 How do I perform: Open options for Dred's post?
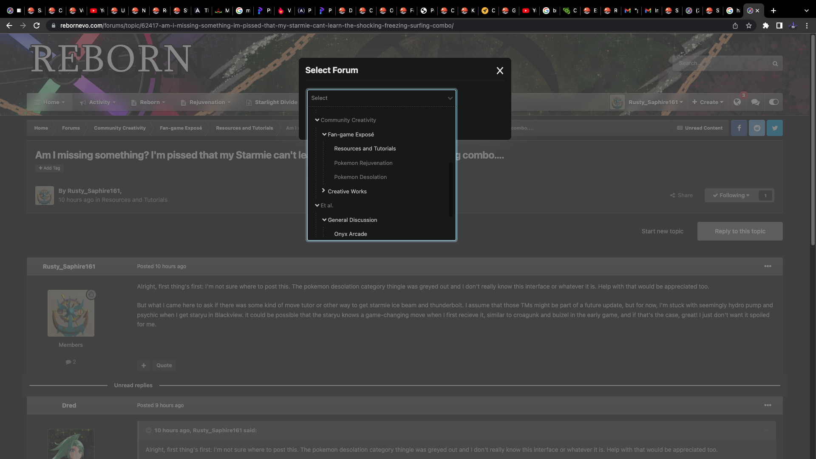pos(768,405)
